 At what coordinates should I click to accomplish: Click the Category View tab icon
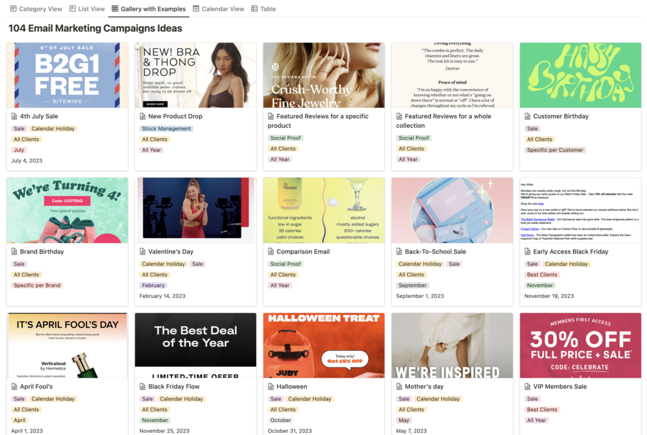(14, 8)
